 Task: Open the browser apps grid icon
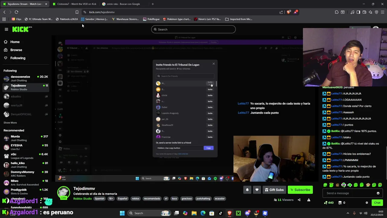click(4, 19)
